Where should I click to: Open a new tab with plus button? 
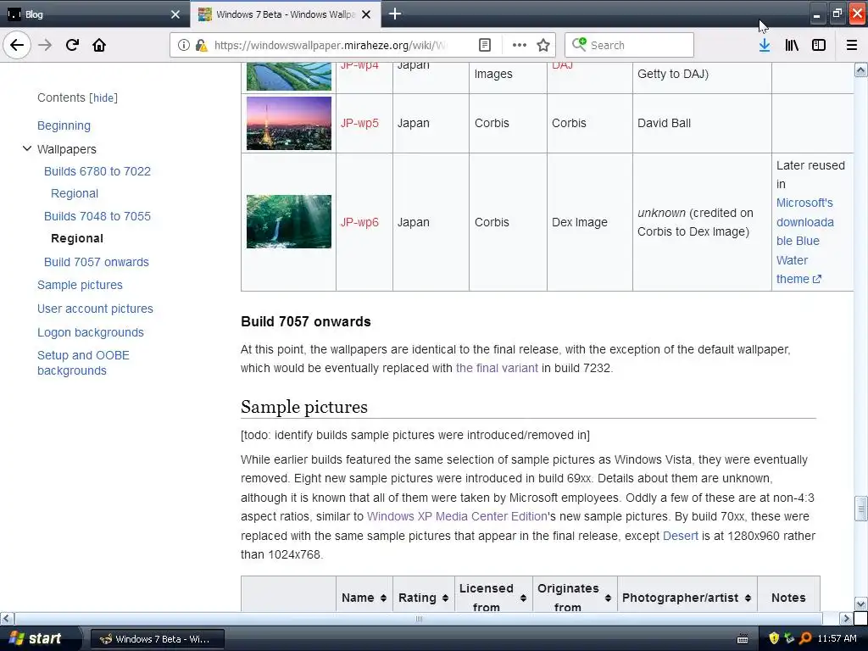(x=395, y=14)
